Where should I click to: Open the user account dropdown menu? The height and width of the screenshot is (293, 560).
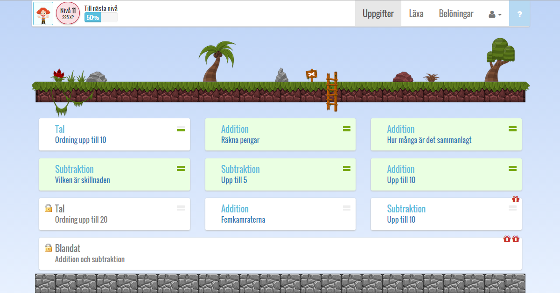coord(495,14)
